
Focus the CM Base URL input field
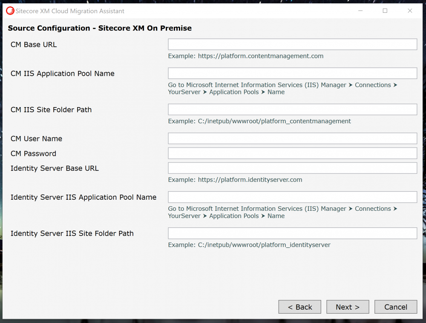(x=292, y=44)
